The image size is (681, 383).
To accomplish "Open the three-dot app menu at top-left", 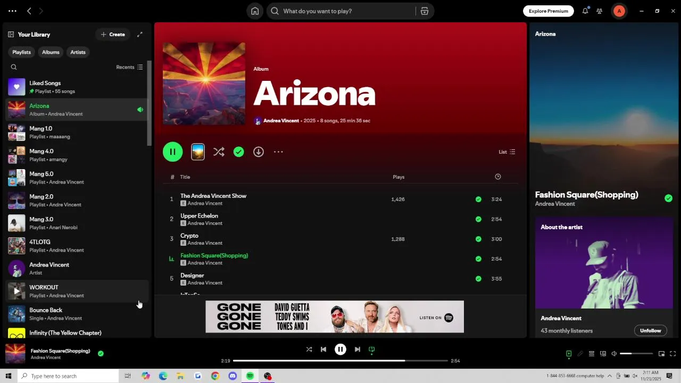I will [12, 11].
